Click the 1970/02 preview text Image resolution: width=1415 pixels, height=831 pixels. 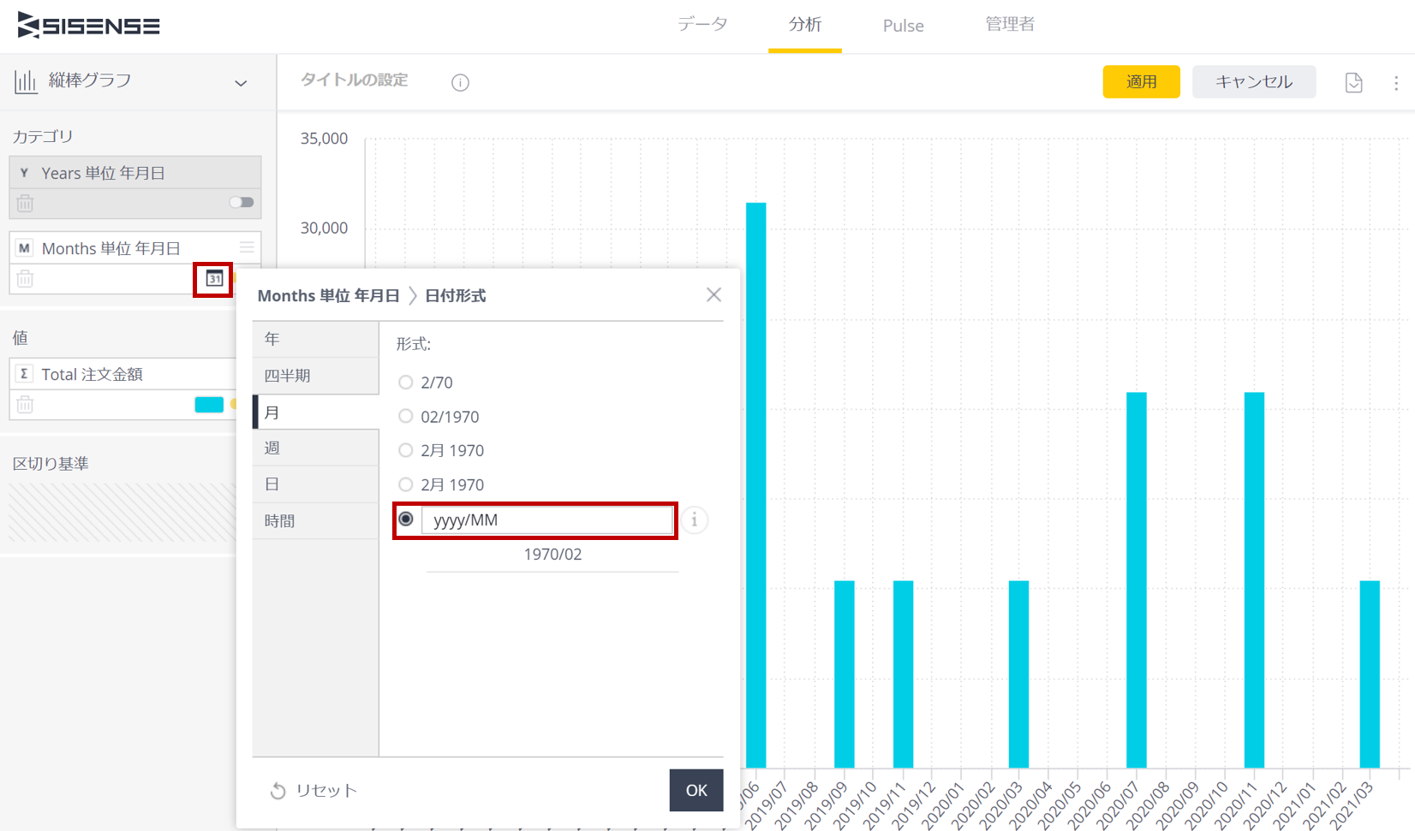[x=552, y=555]
